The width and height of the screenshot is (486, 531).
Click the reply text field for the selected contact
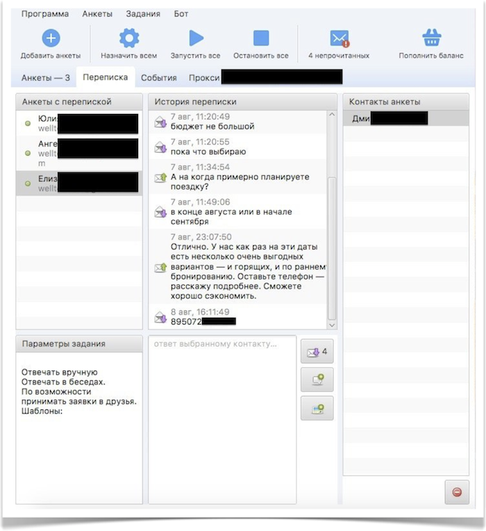pos(222,417)
